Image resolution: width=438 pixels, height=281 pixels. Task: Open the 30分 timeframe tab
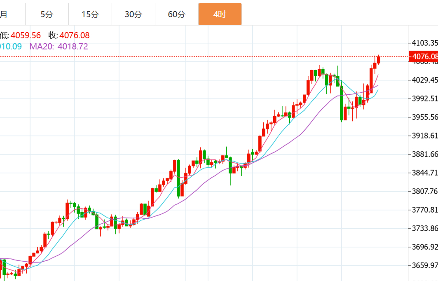[x=134, y=14]
